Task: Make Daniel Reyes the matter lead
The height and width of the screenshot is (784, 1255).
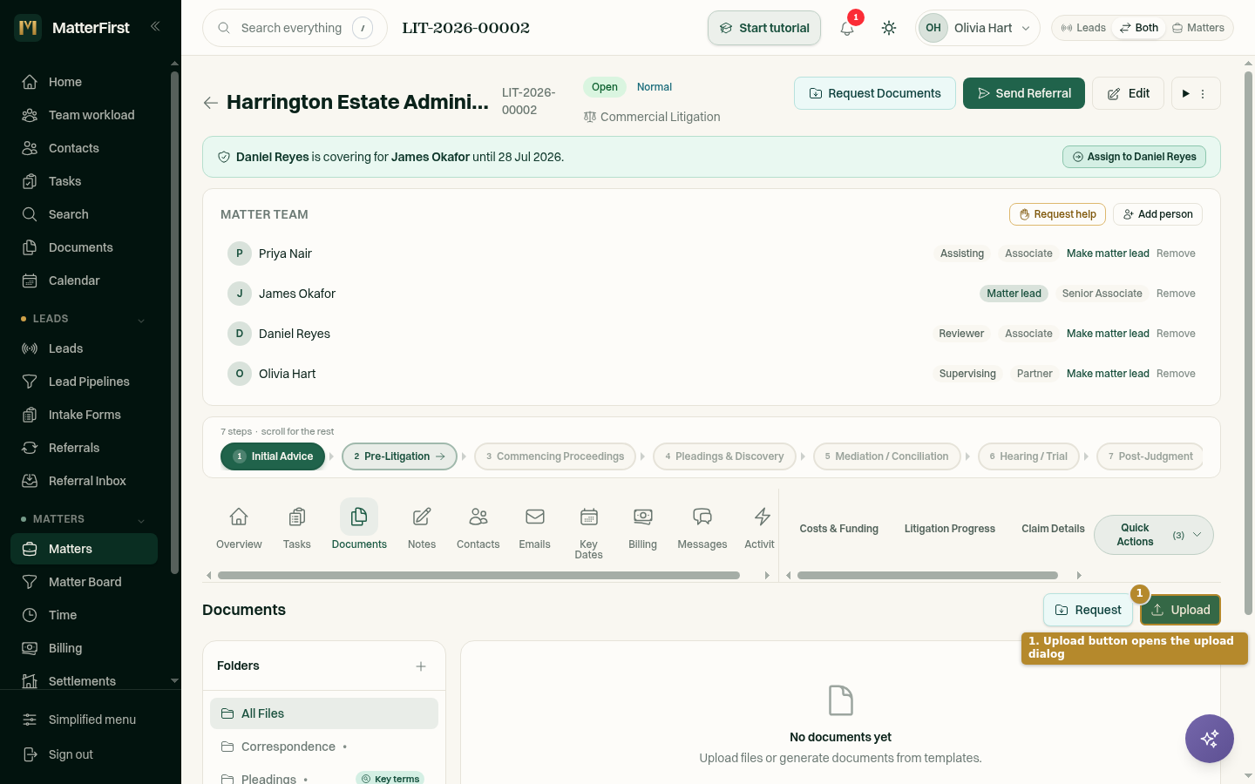Action: click(x=1108, y=334)
